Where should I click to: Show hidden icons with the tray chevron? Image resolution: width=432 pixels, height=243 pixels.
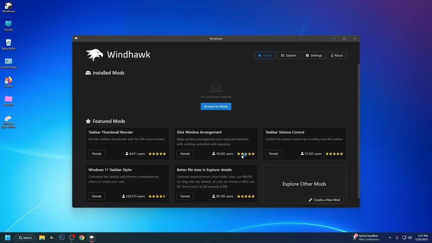[x=390, y=238]
